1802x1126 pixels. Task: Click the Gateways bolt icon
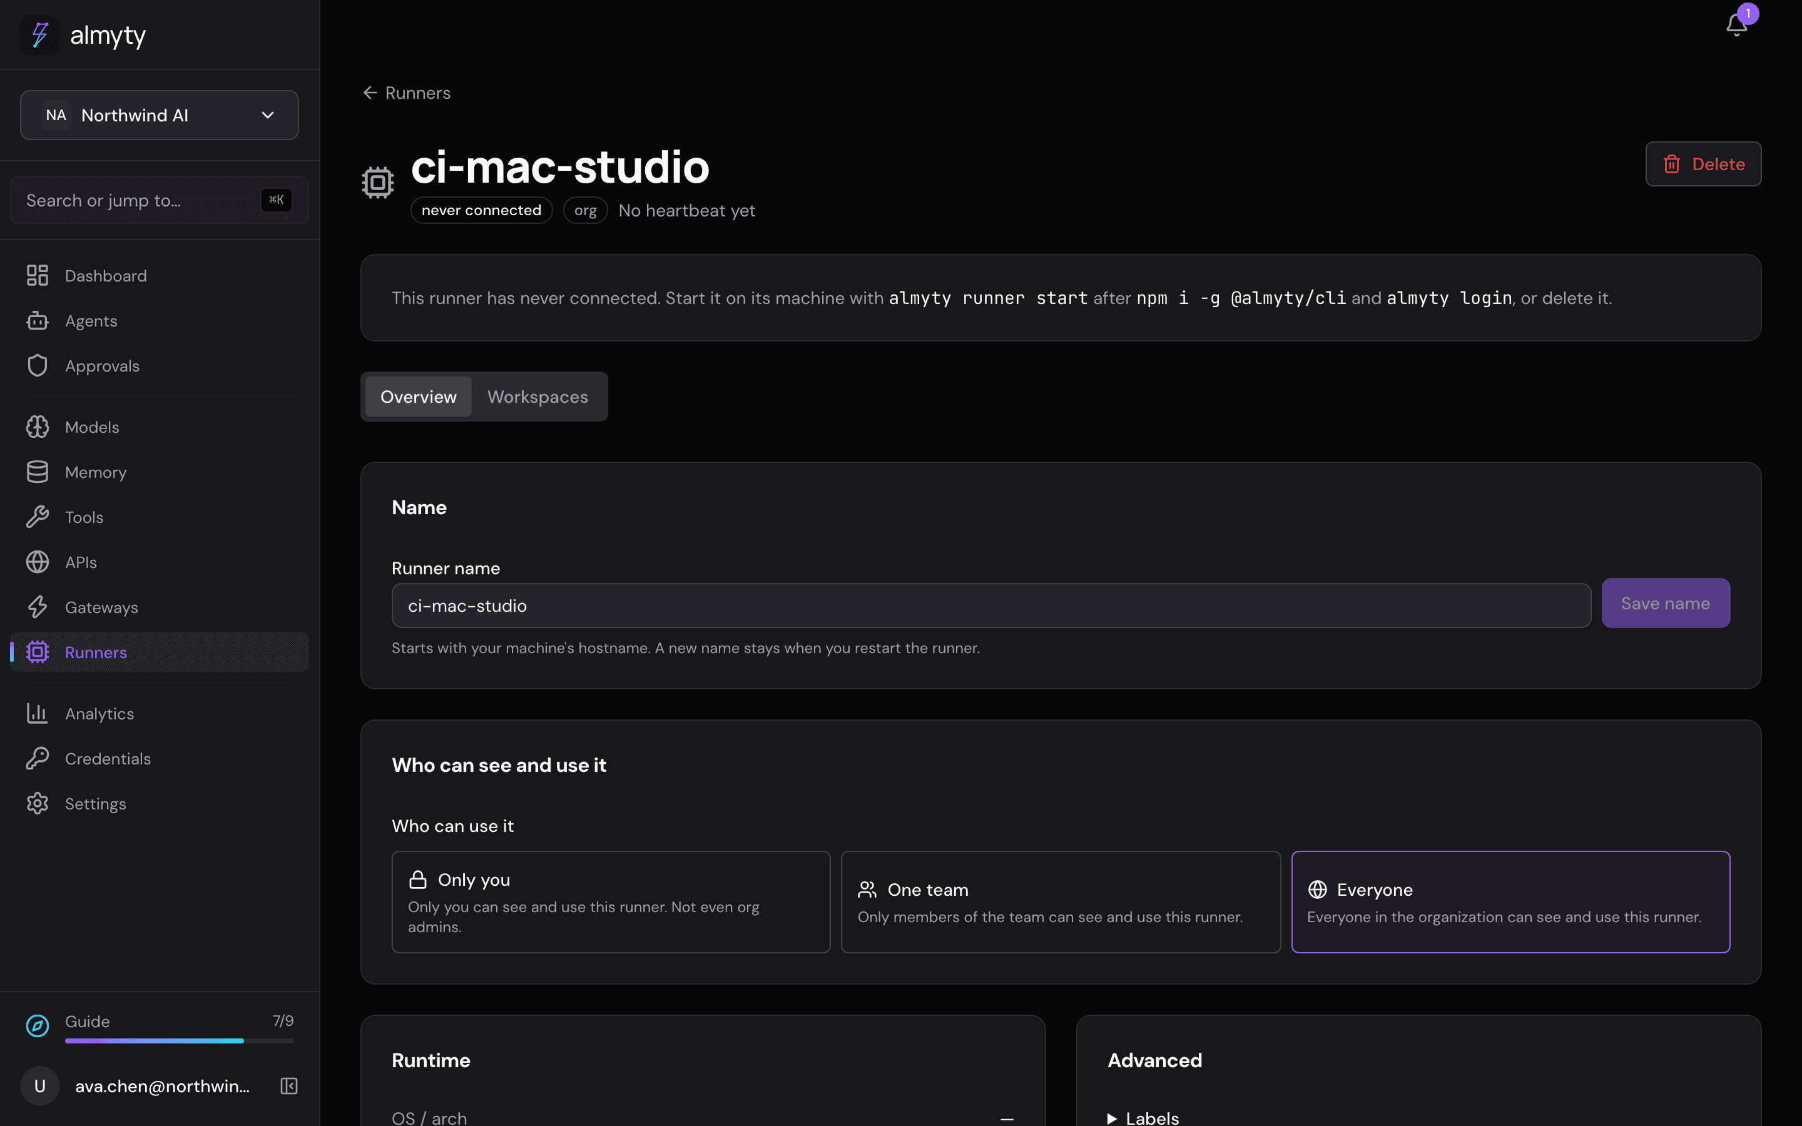pos(38,607)
